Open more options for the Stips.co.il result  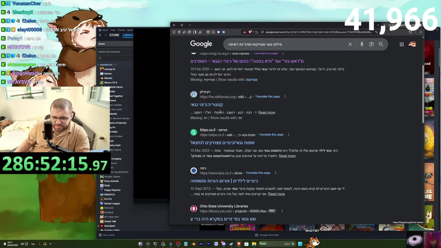[289, 135]
